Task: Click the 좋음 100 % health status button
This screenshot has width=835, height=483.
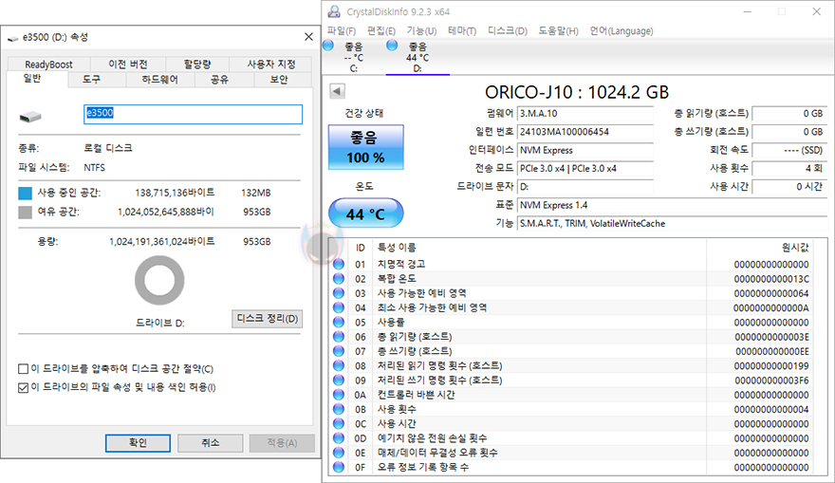Action: click(366, 147)
